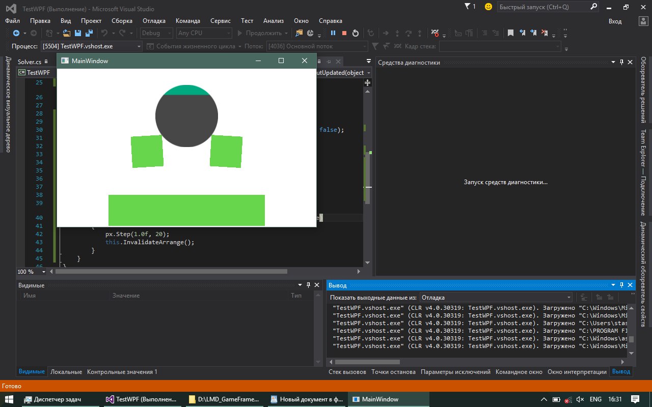Open the Отладка menu
Screen dimensions: 652x407
point(154,21)
